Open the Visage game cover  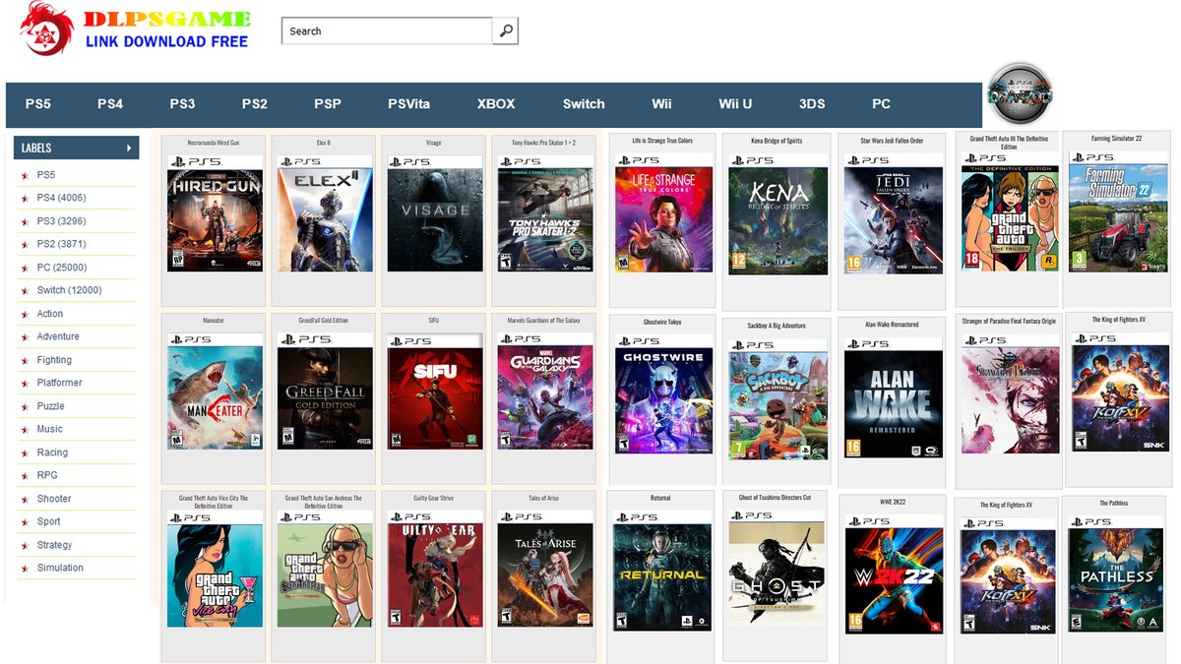435,213
